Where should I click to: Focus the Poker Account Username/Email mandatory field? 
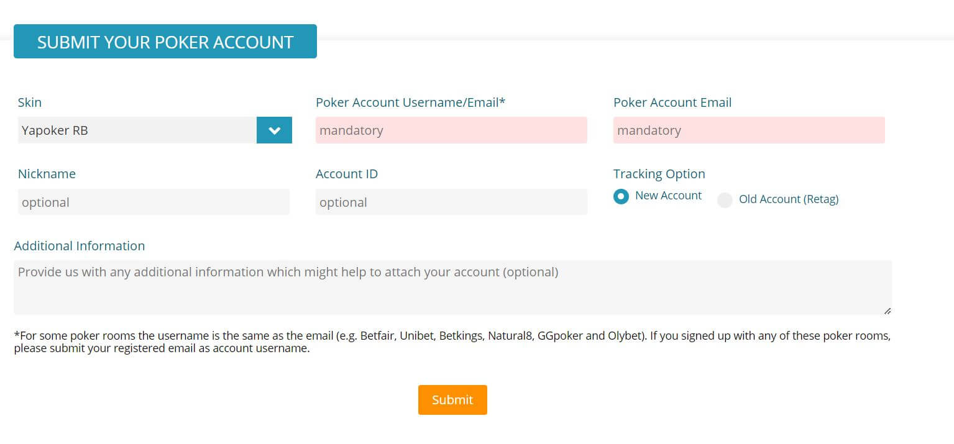click(451, 130)
